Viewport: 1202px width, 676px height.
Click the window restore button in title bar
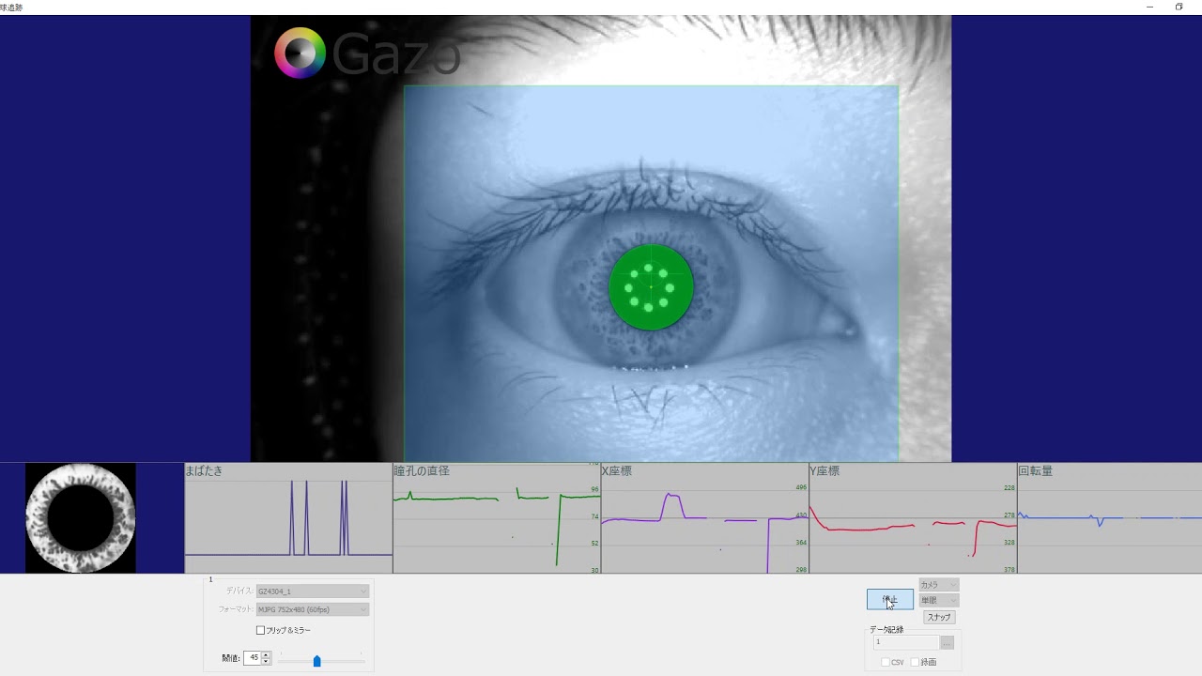pos(1179,7)
